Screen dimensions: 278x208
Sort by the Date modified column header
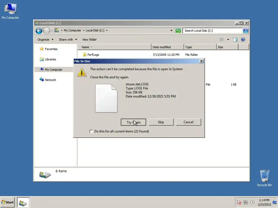(168, 47)
